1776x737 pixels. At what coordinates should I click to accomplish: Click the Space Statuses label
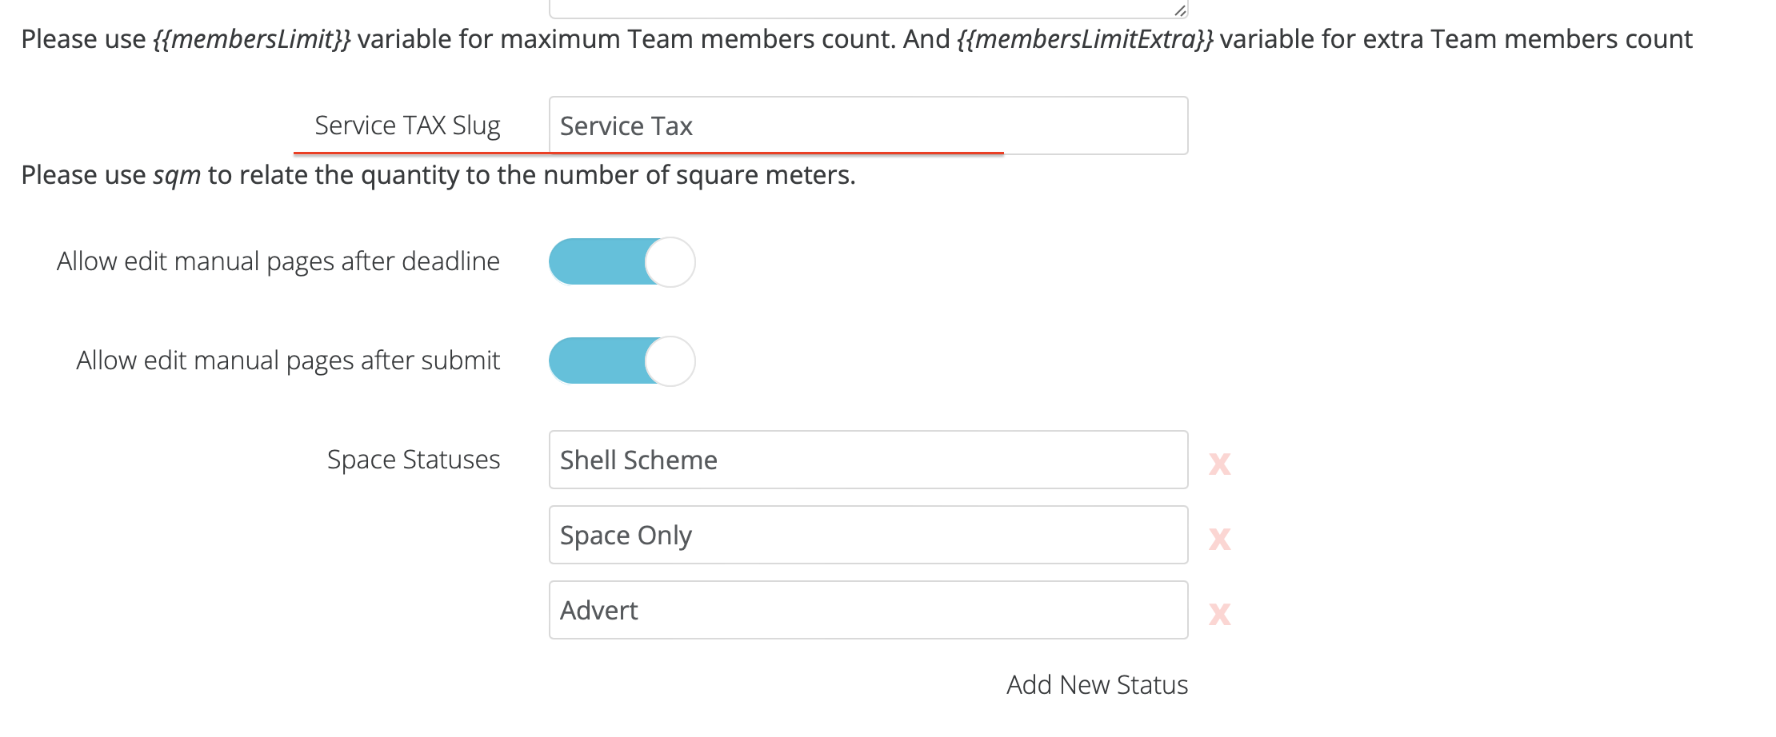[x=413, y=460]
